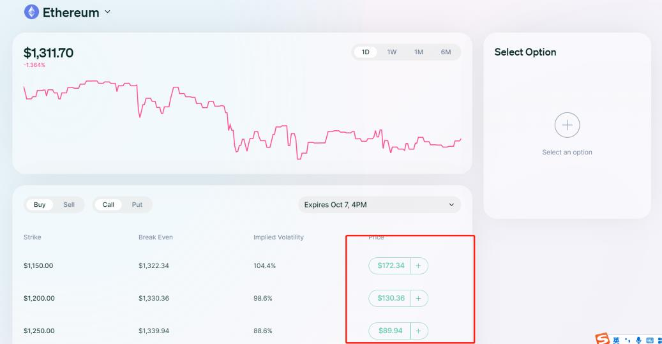Switch chart to 6M timeframe
This screenshot has height=344, width=662.
point(446,52)
